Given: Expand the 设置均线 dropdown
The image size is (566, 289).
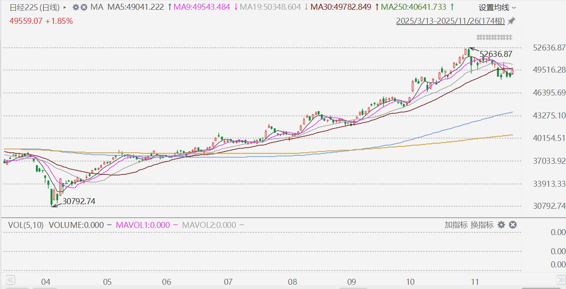Looking at the screenshot, I should point(497,7).
